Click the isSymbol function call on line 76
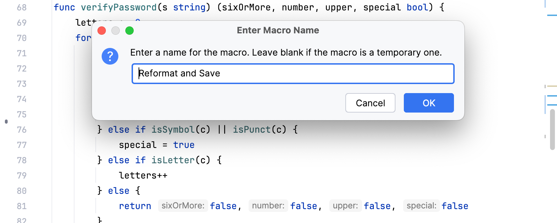 (x=172, y=129)
